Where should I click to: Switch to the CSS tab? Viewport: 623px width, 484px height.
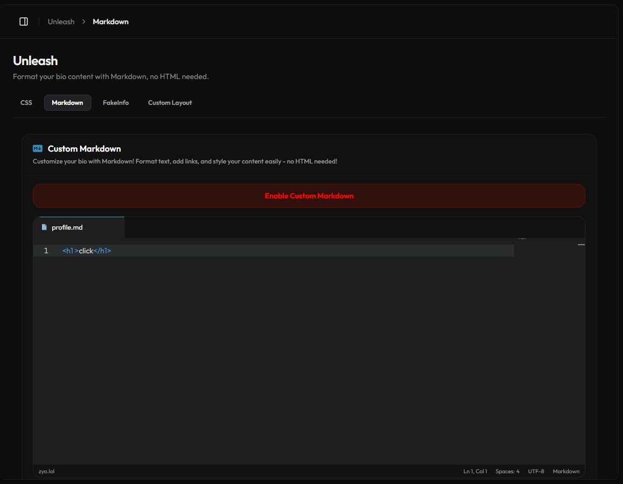[26, 103]
